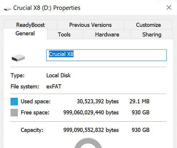
Task: Select the General tab
Action: click(x=25, y=33)
